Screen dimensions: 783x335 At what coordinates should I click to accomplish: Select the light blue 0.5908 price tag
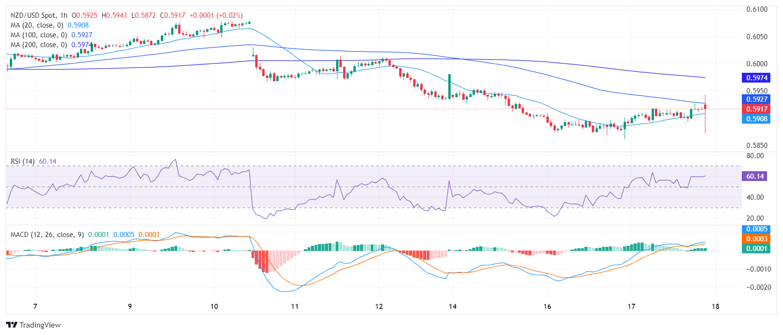coord(756,119)
